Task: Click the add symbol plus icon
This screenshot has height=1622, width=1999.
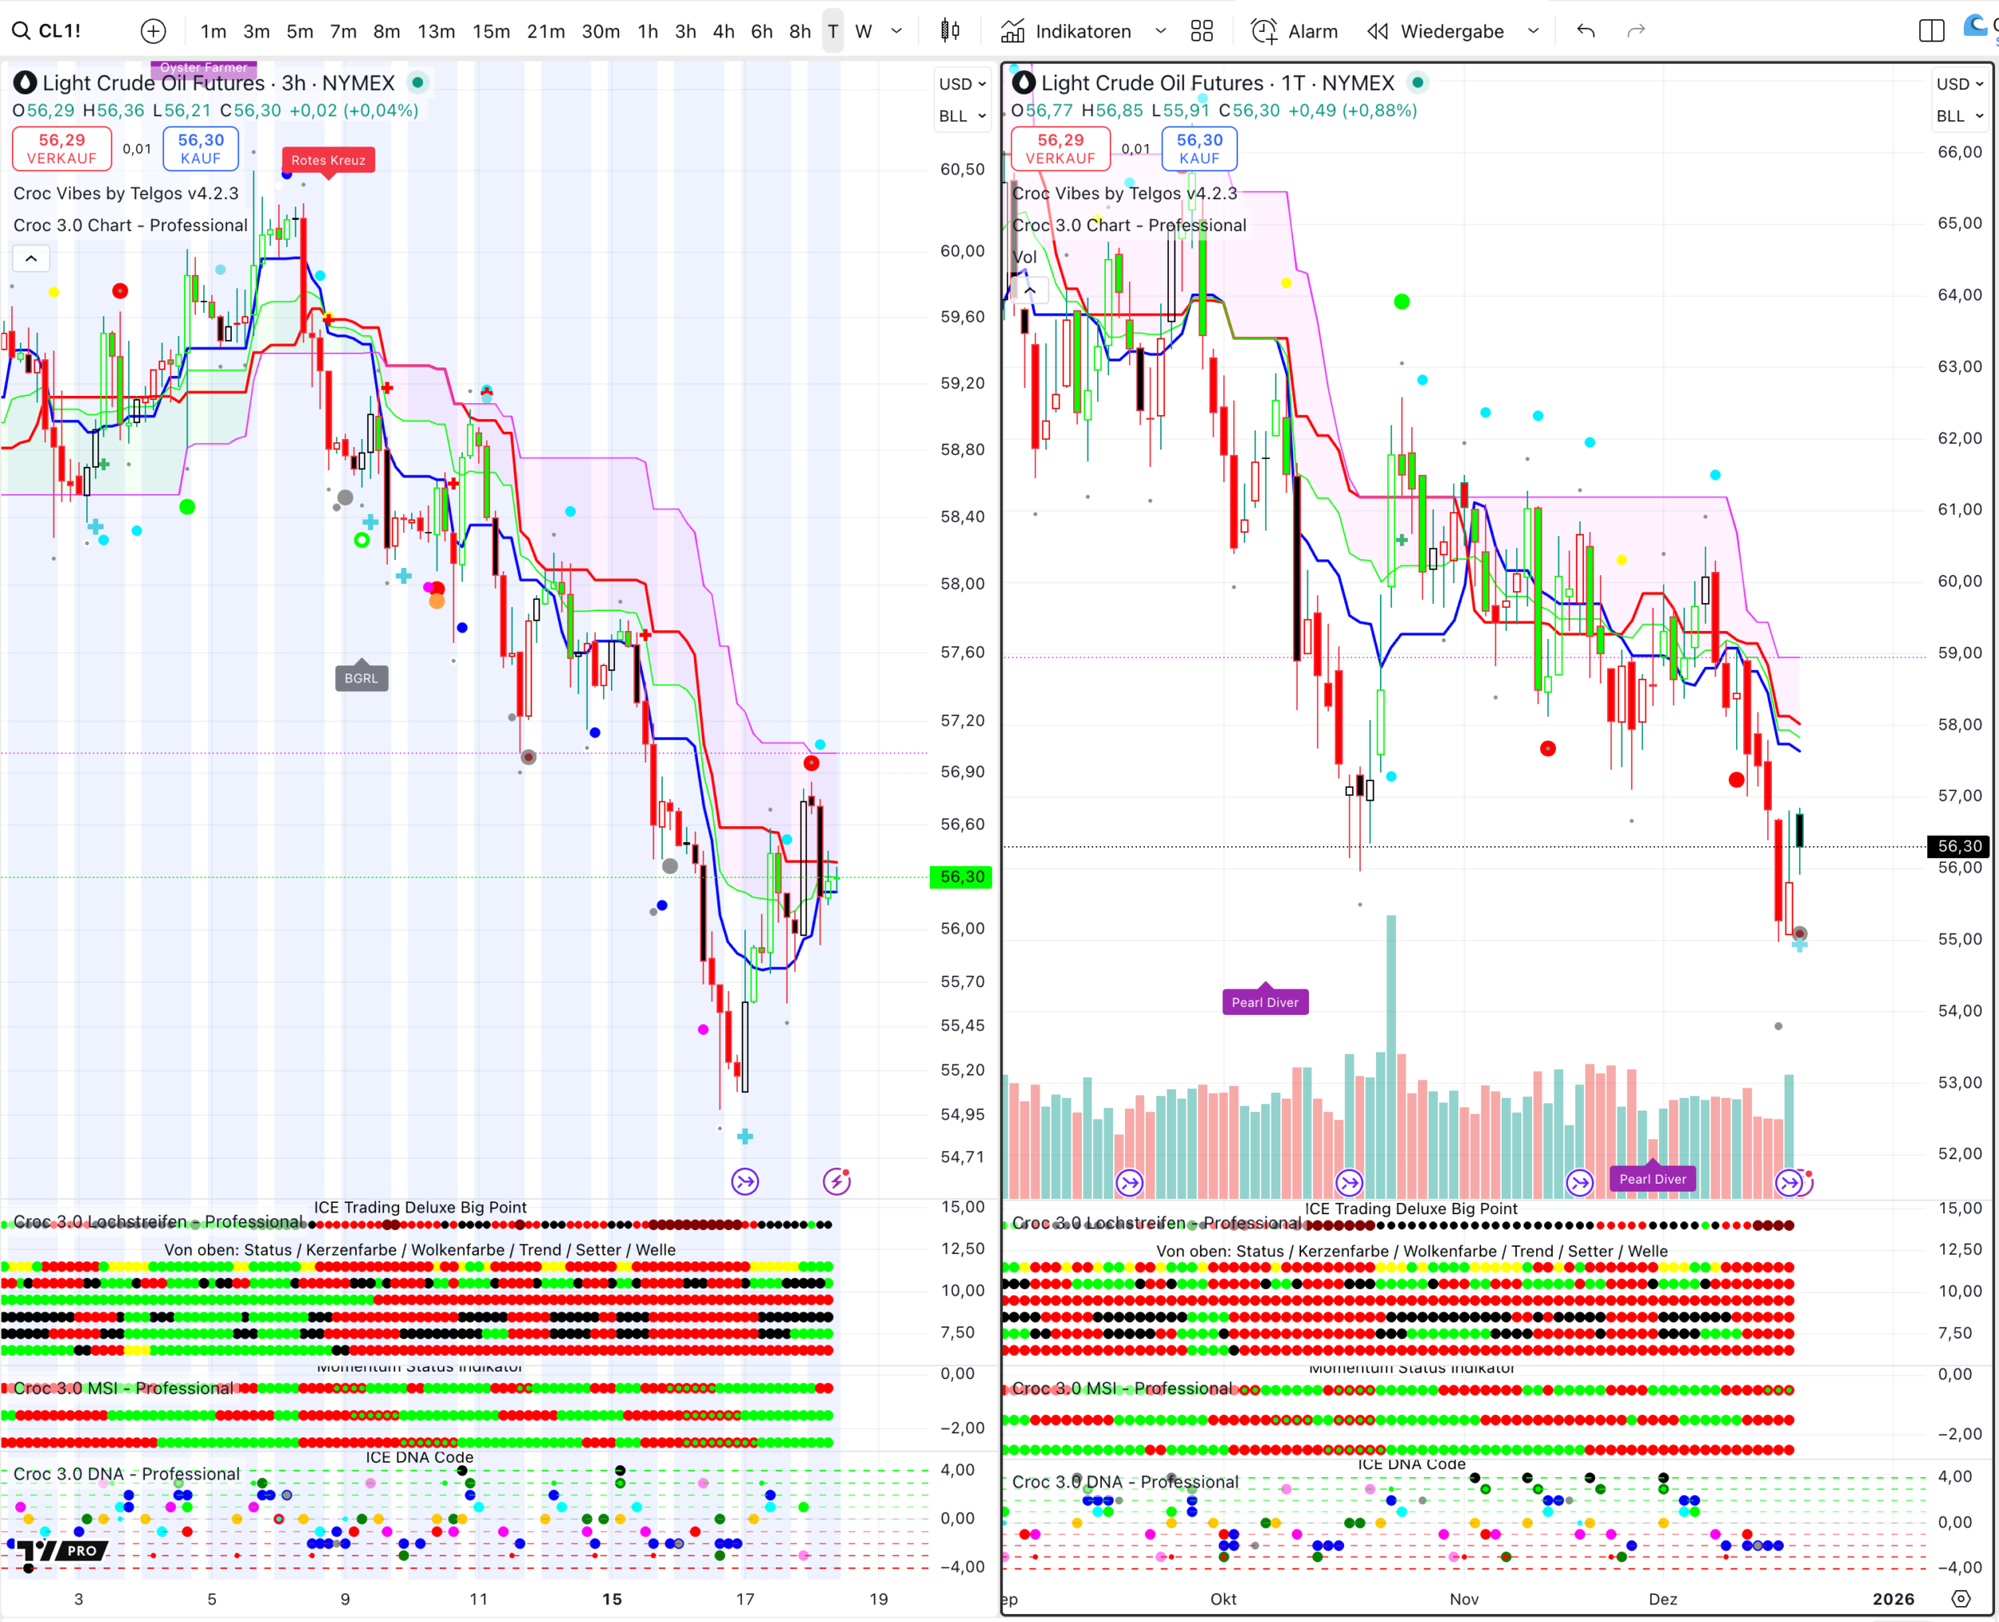Action: click(154, 31)
